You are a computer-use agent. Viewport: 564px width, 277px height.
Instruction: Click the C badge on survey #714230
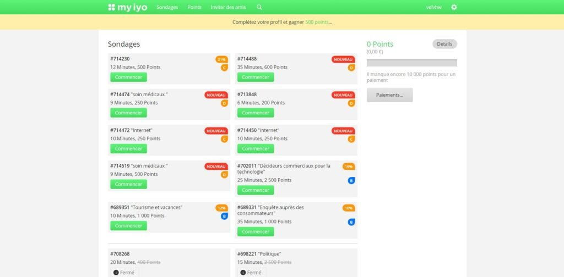(224, 68)
